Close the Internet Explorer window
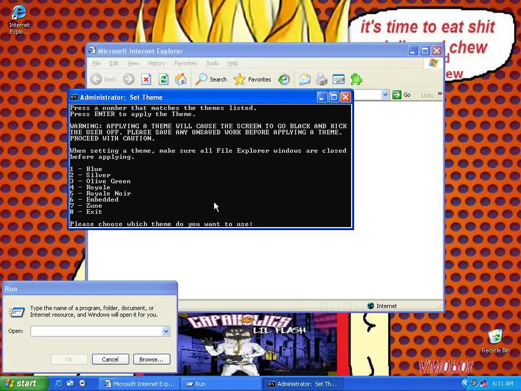Image resolution: width=521 pixels, height=391 pixels. pyautogui.click(x=437, y=51)
